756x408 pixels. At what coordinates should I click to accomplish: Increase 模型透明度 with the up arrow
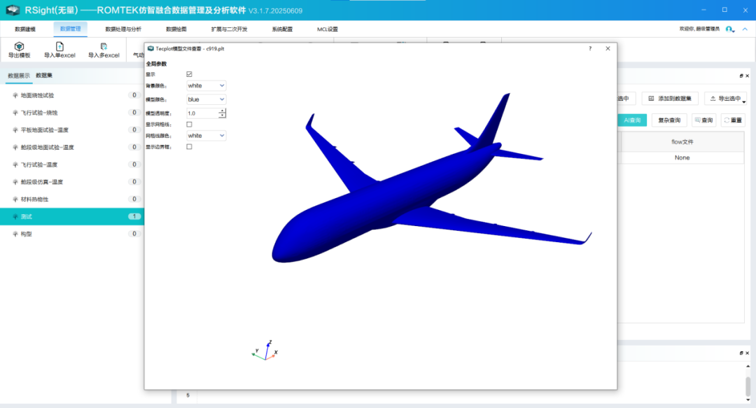coord(223,111)
